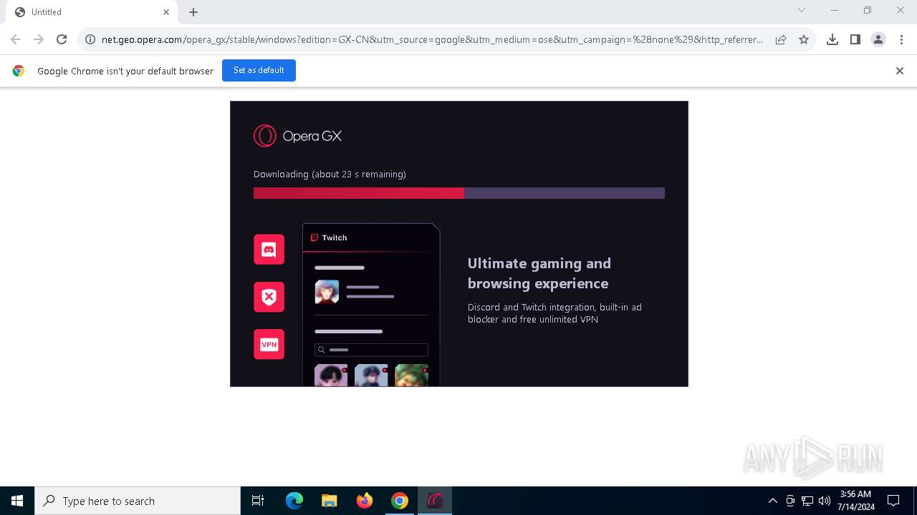Open the notification center icon
Screen dimensions: 917x515
pos(893,501)
